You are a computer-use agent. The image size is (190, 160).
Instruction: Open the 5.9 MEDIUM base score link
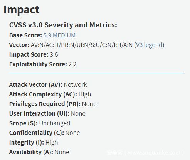point(59,35)
